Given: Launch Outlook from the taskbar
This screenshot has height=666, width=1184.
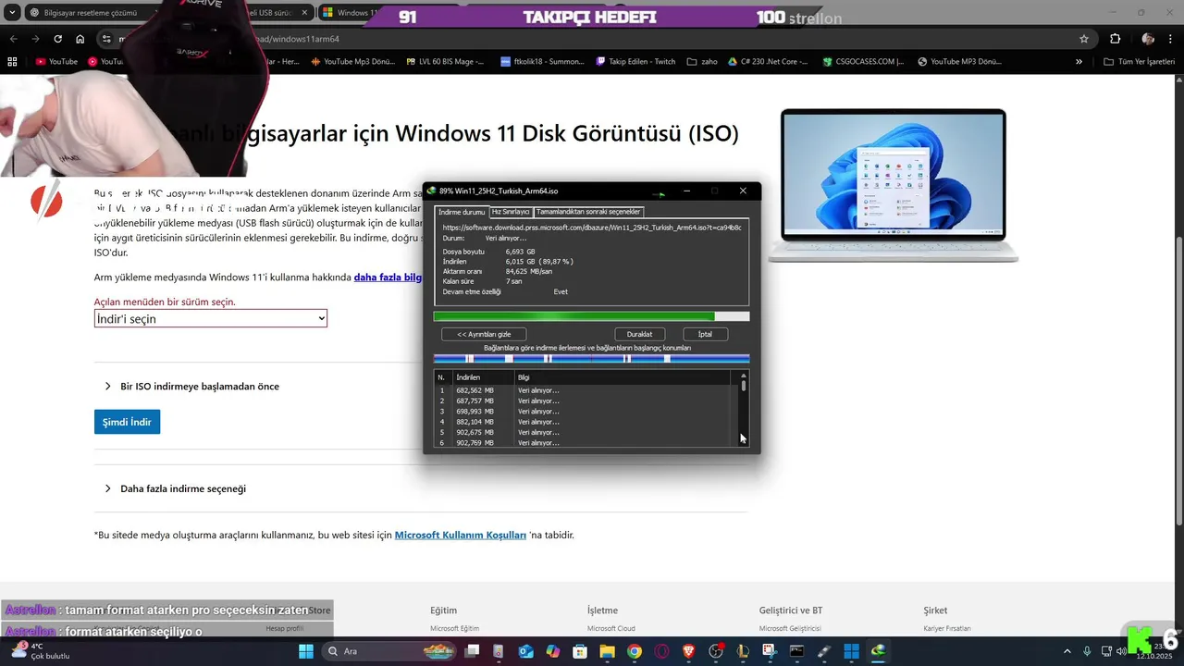Looking at the screenshot, I should click(x=526, y=651).
